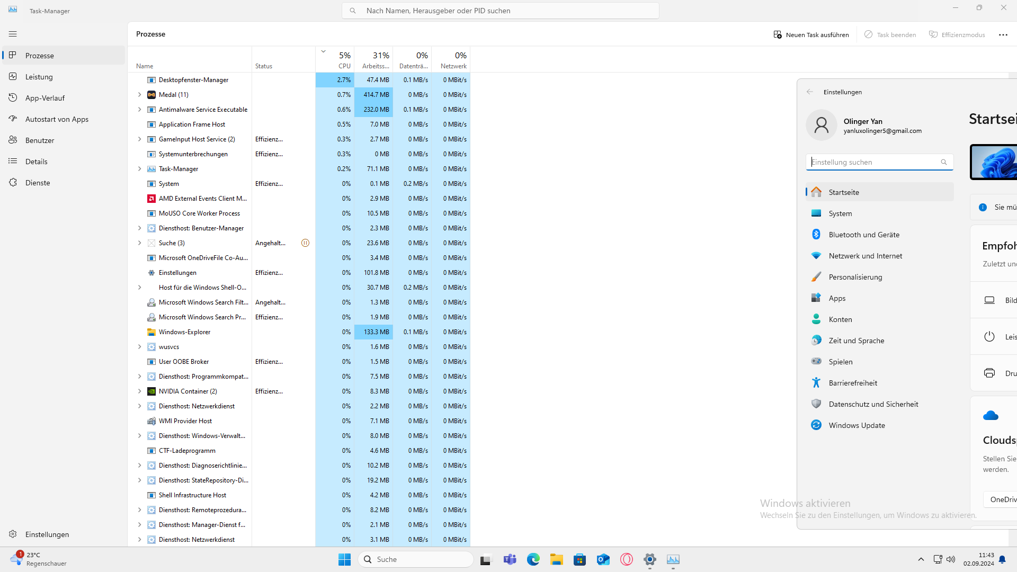Click the Einstellung suchen search field
1017x572 pixels.
click(874, 162)
